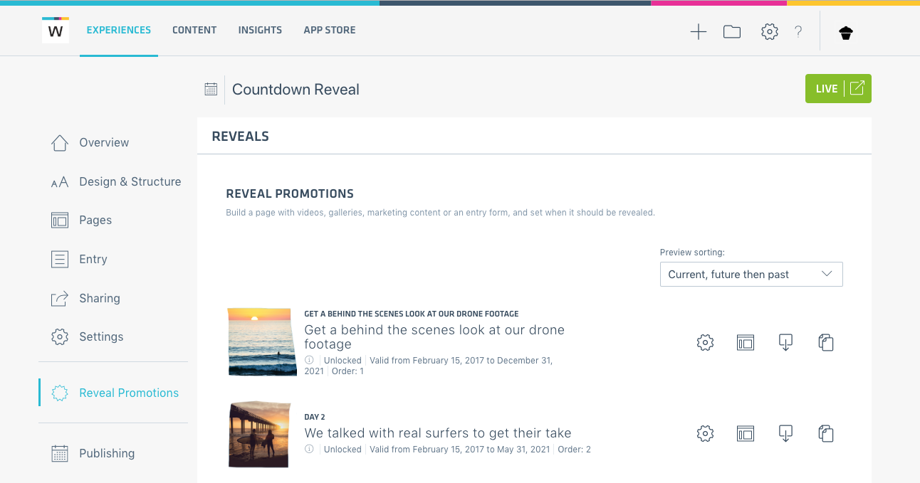Screen dimensions: 920x483
Task: Click the cupcake account icon
Action: tap(845, 32)
